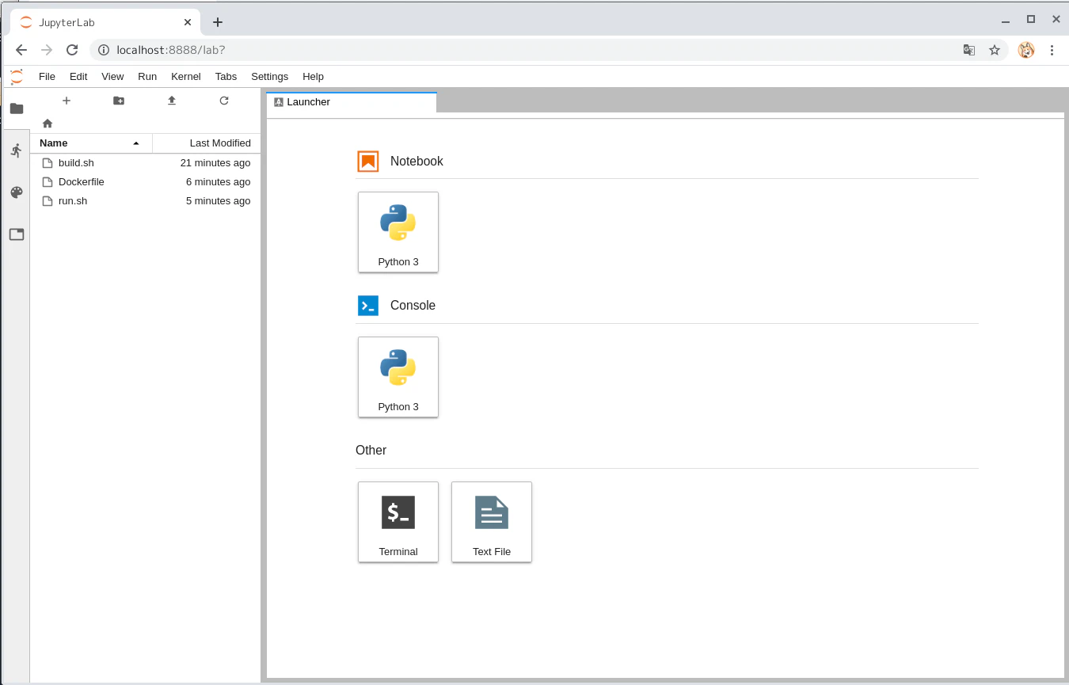The image size is (1069, 685).
Task: Refresh the file list
Action: click(224, 101)
